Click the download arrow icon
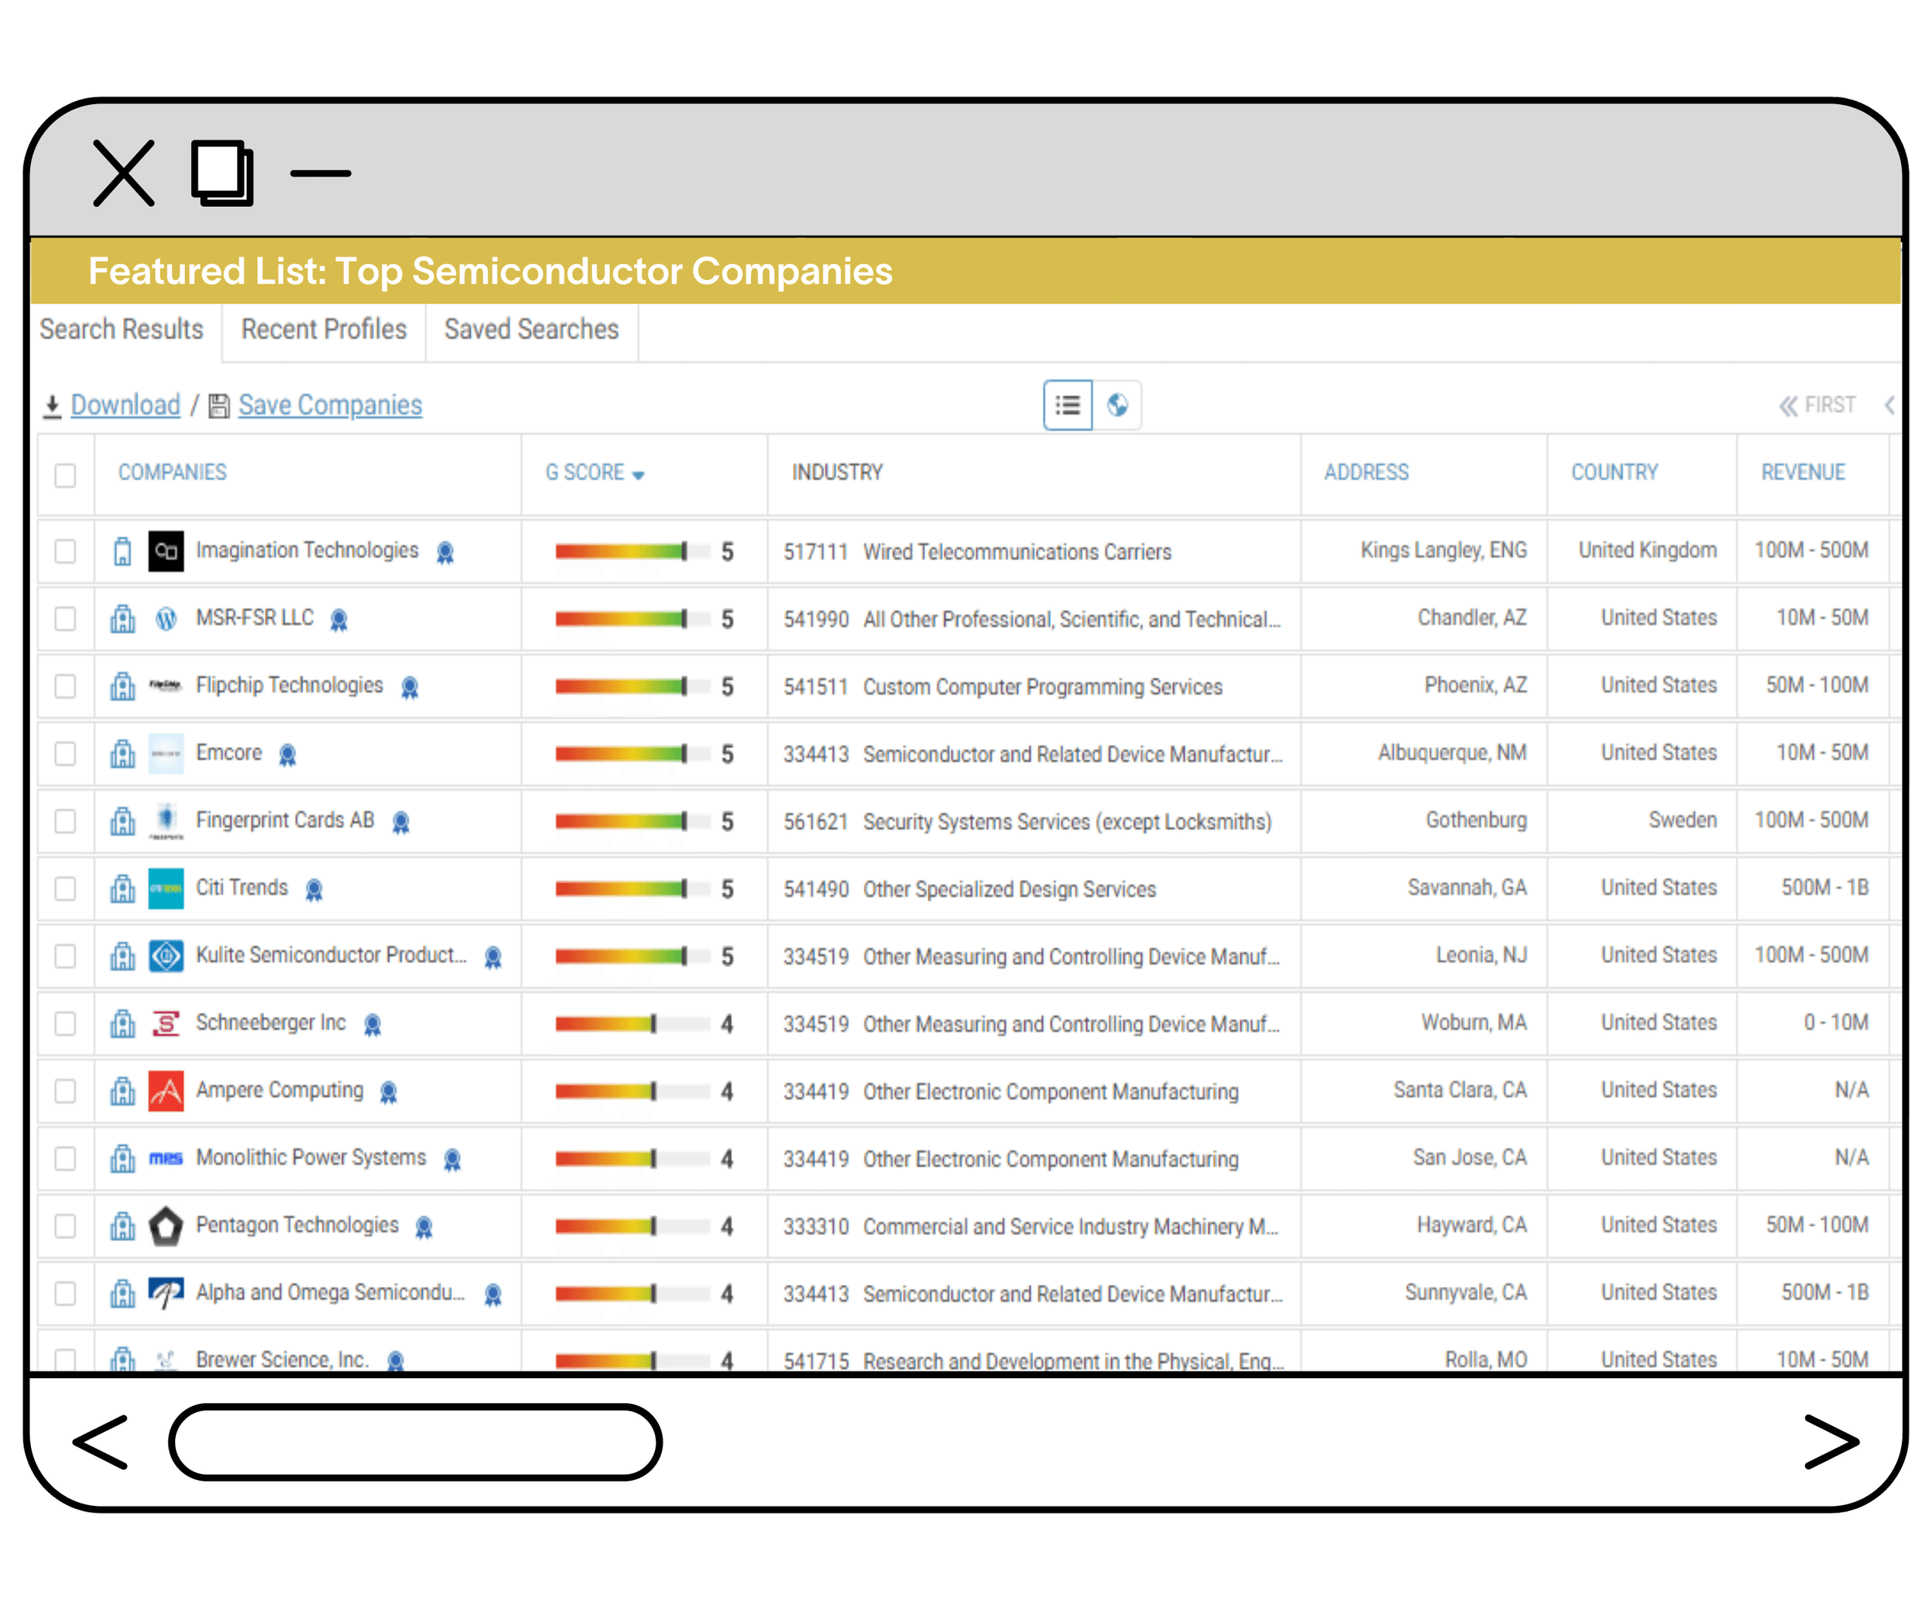Screen dimensions: 1932x1610 (x=52, y=406)
